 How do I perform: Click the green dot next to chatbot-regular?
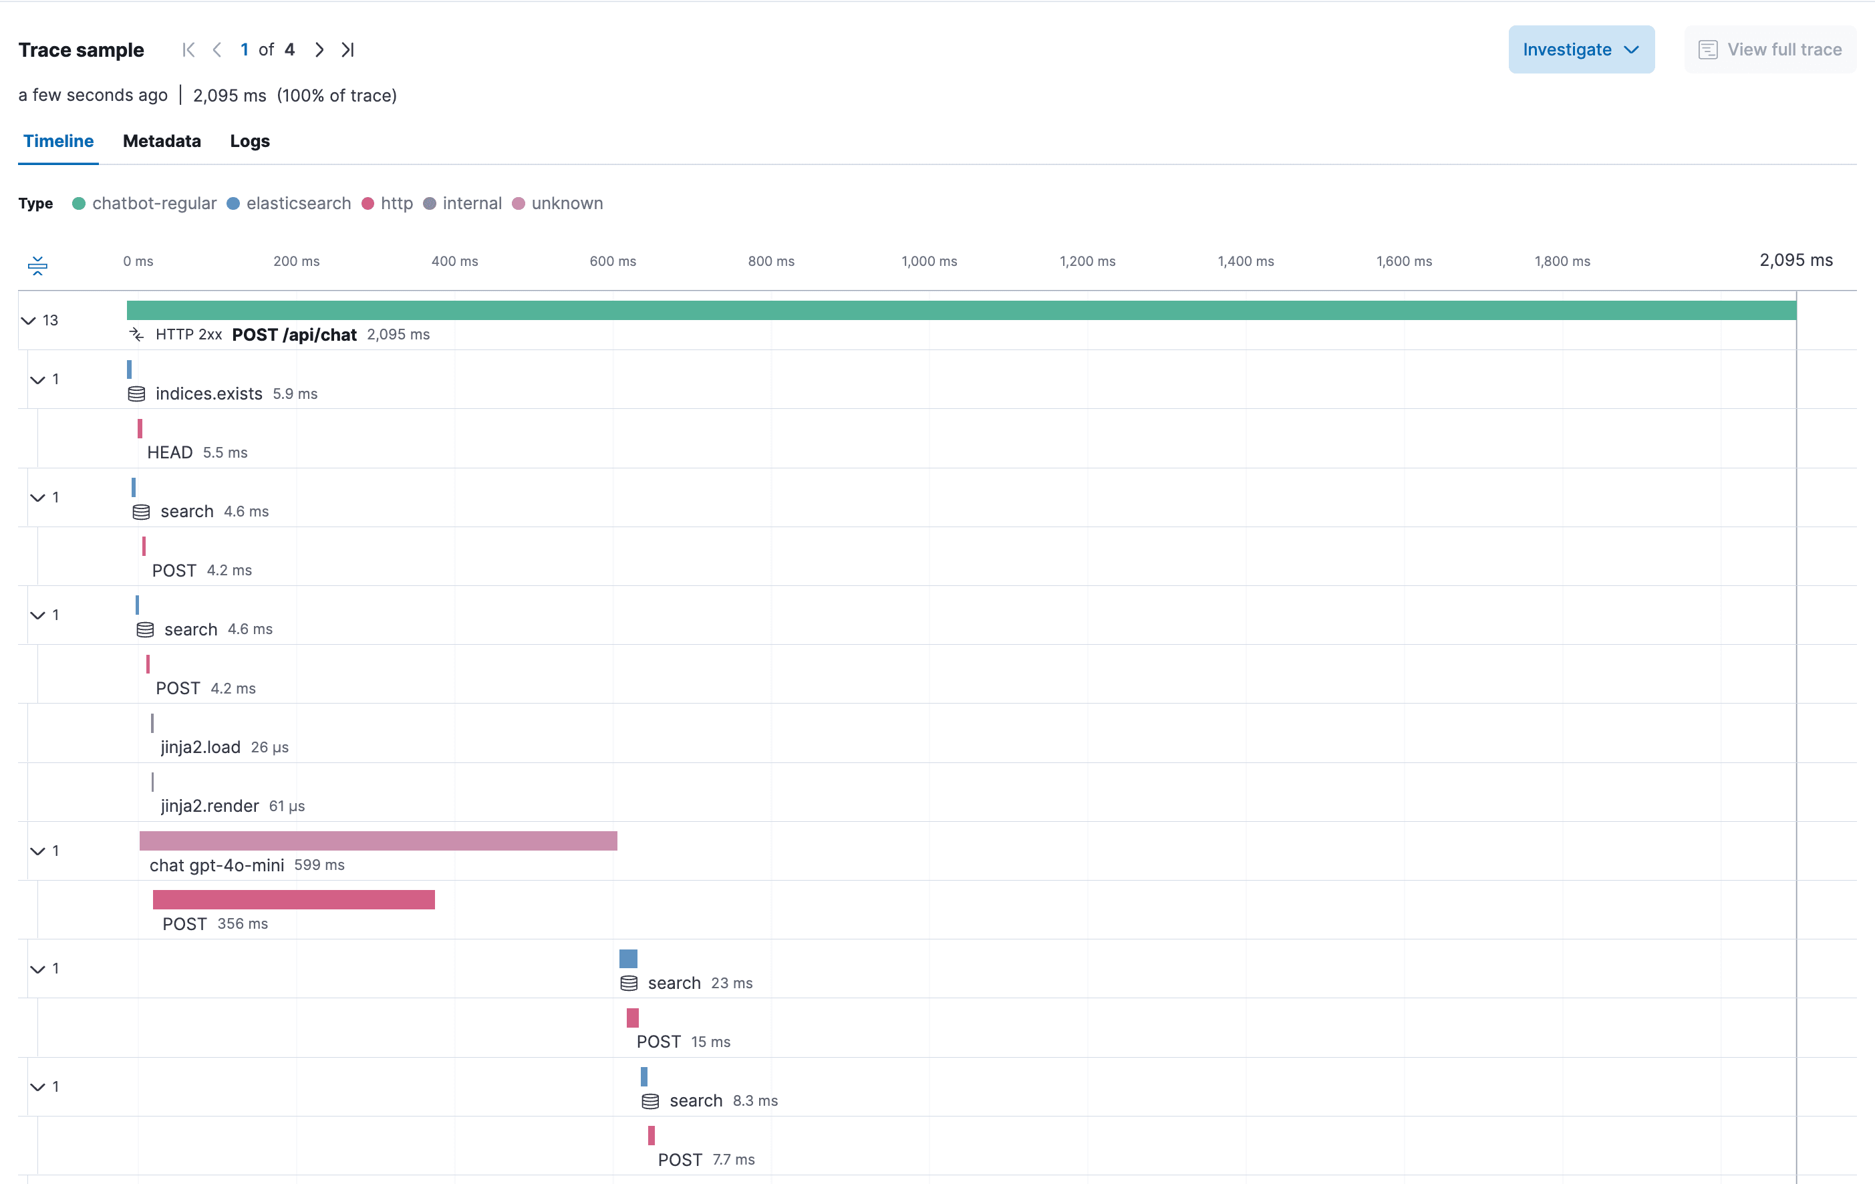point(78,203)
